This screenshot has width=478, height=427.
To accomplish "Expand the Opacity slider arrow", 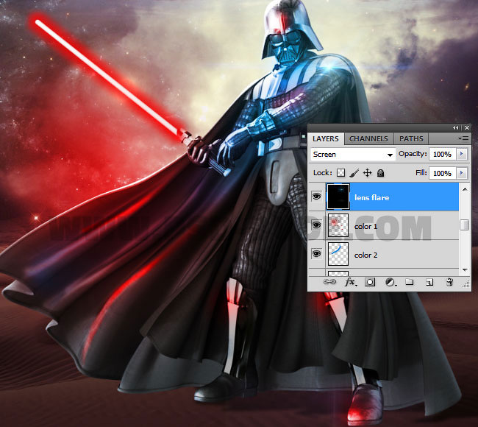I will coord(462,155).
